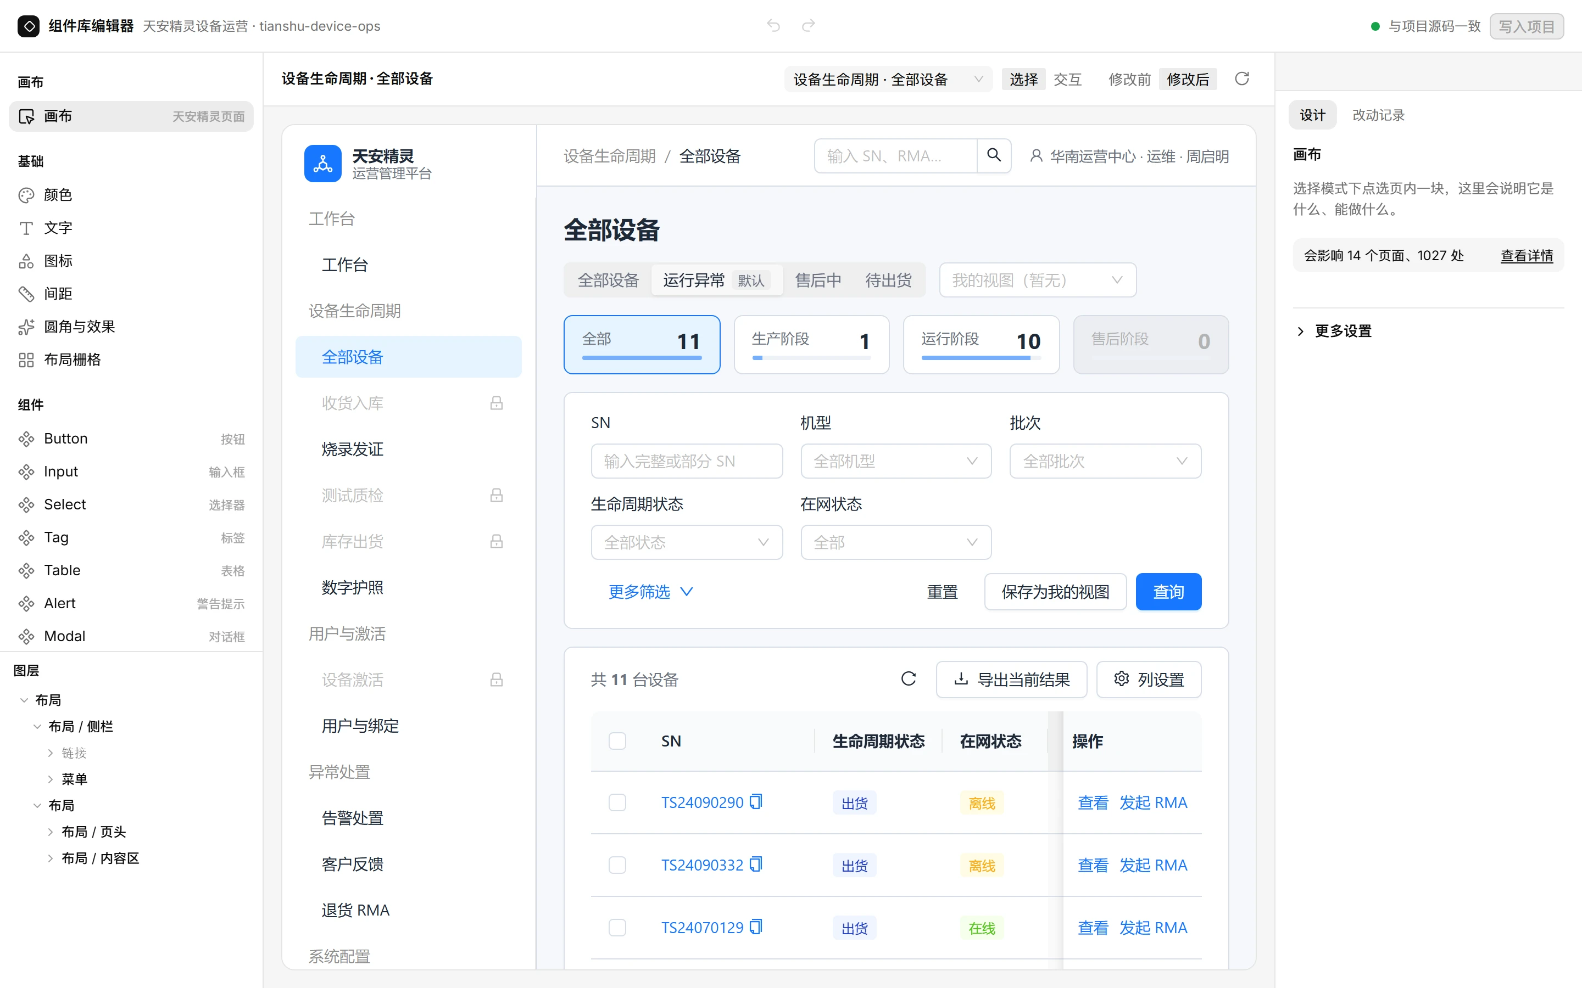
Task: Open the 我的视图 dropdown
Action: point(1038,280)
